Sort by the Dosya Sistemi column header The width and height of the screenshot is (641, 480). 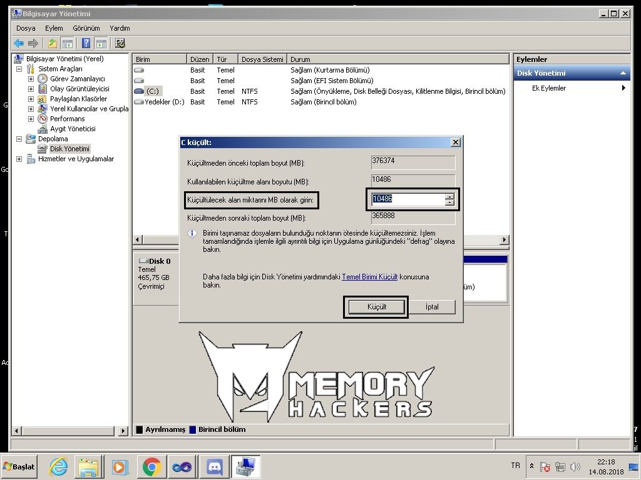(x=262, y=59)
